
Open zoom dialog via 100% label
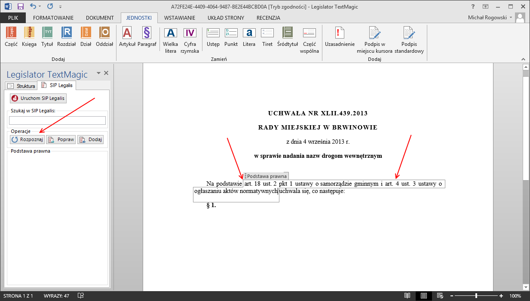[x=515, y=296]
